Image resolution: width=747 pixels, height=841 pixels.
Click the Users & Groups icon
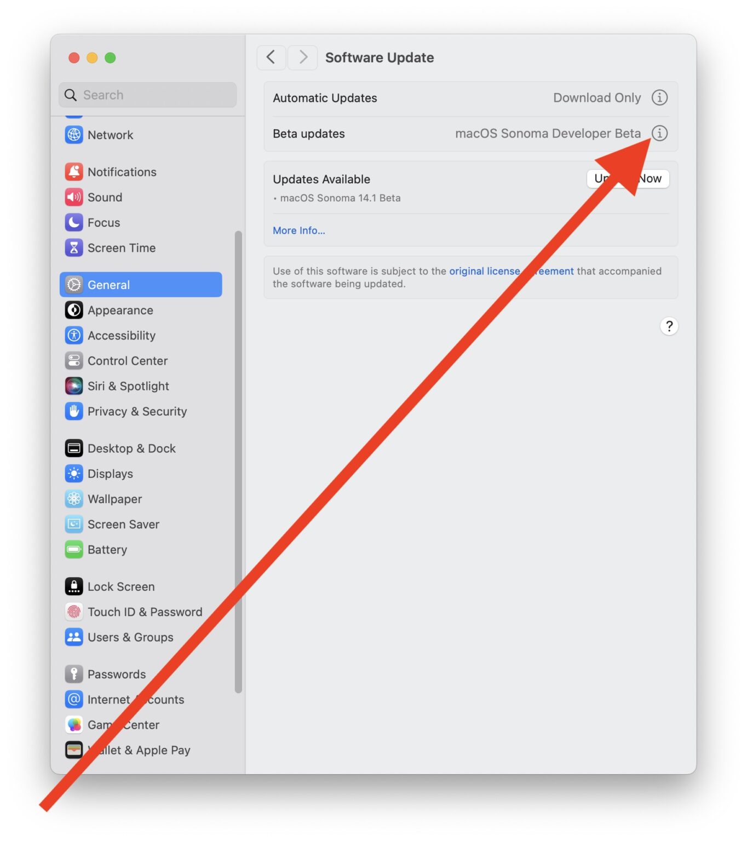74,637
